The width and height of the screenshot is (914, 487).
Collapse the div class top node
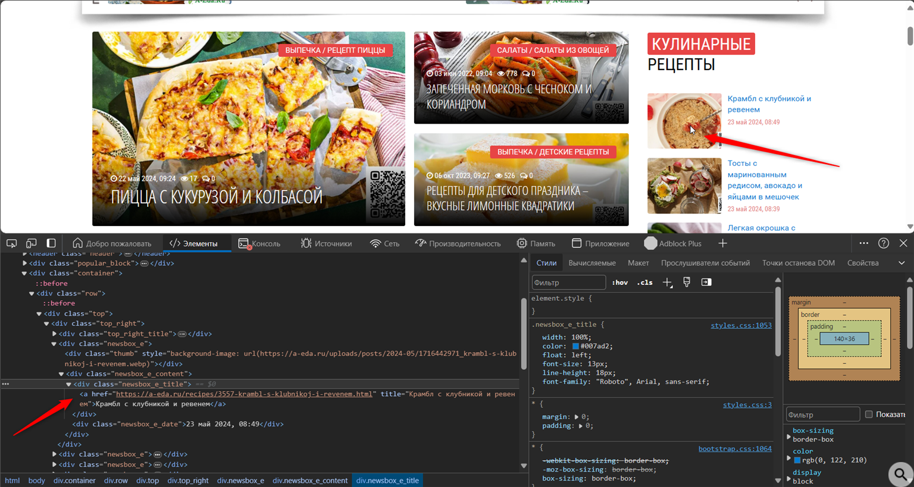(39, 314)
